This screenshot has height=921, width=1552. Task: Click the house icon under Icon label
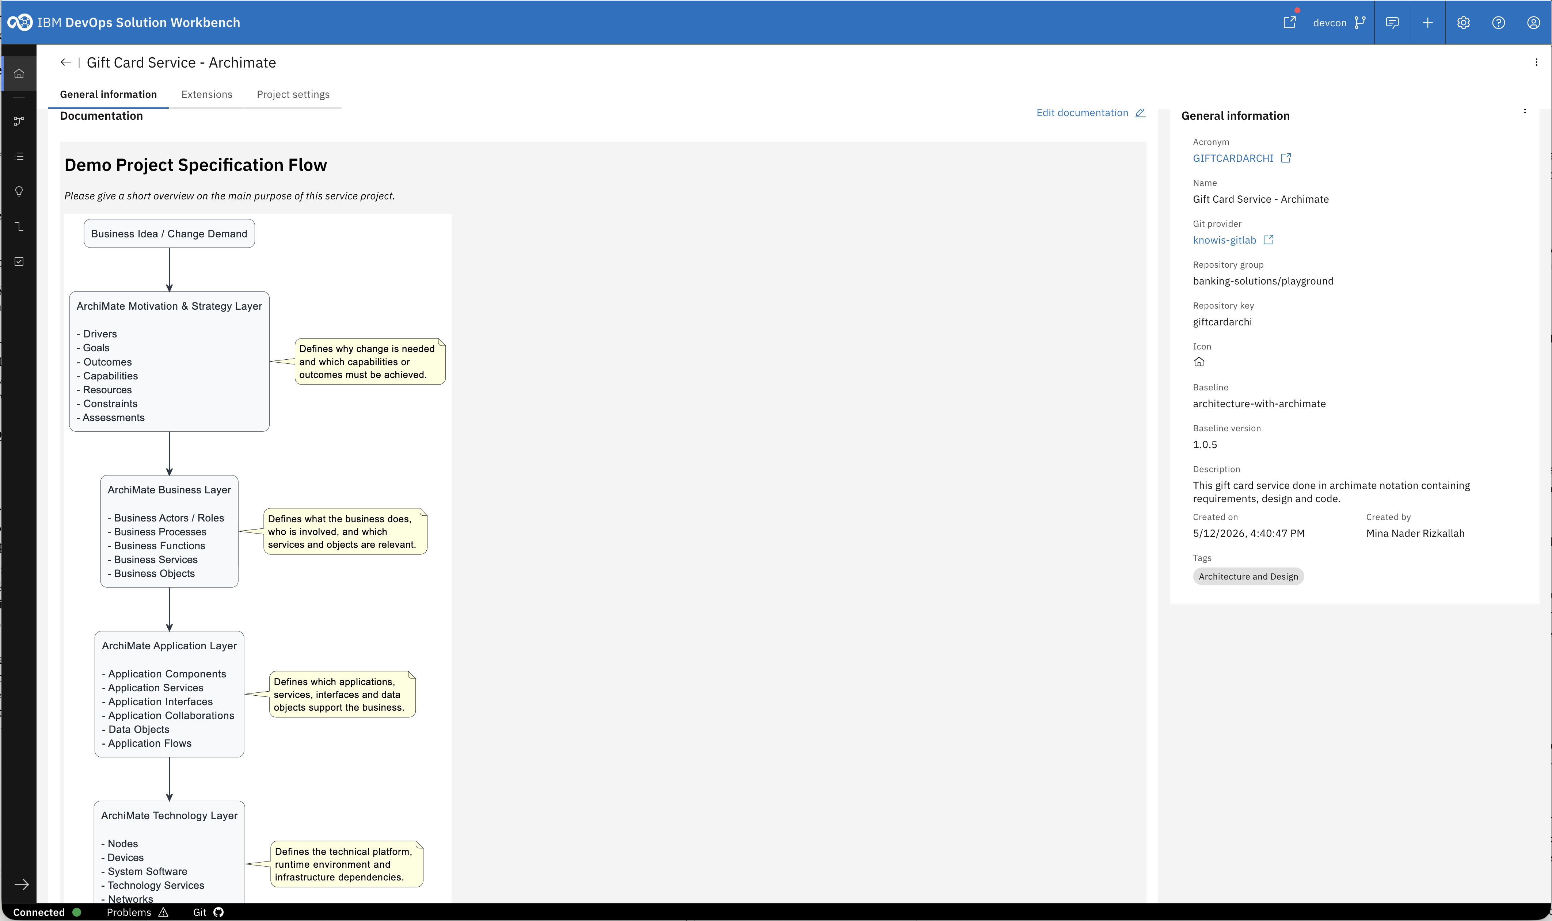click(x=1199, y=362)
